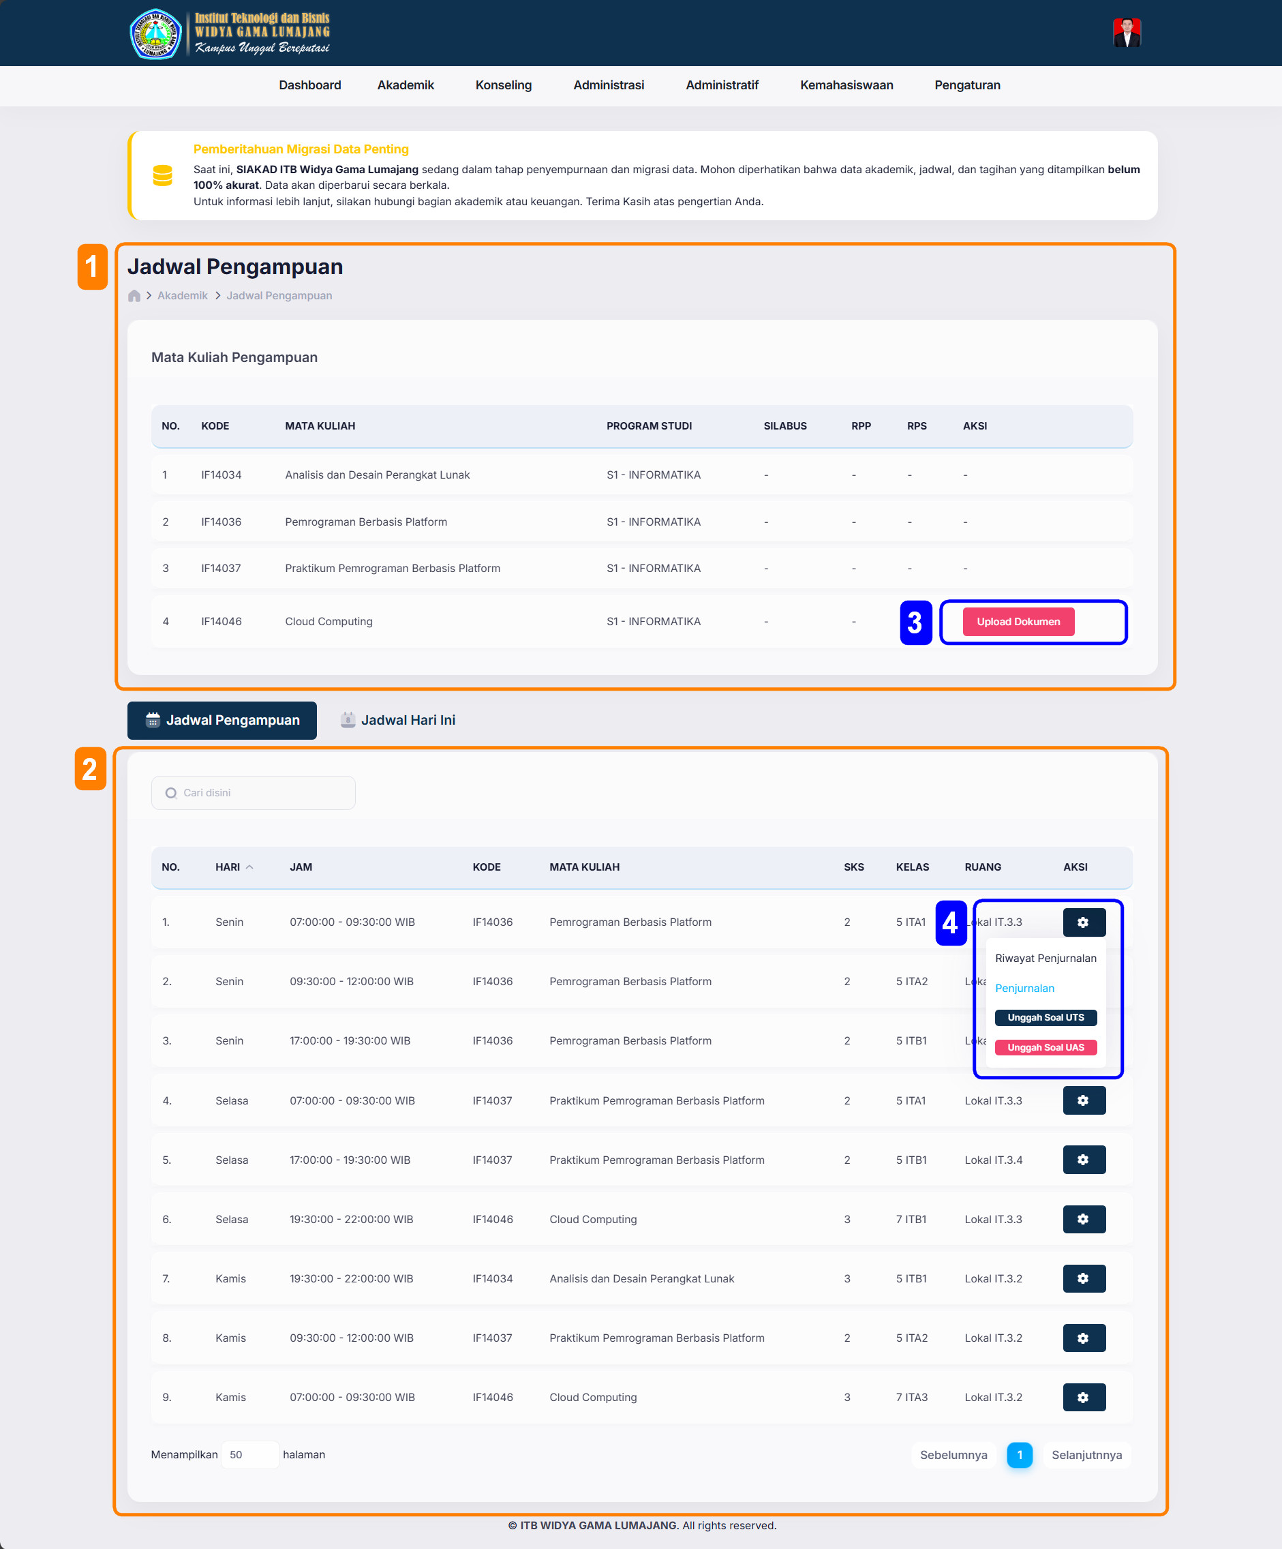Open the user profile avatar

pos(1126,33)
